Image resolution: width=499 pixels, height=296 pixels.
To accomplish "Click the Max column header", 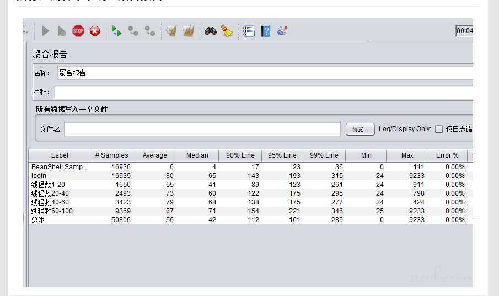I will pos(407,155).
